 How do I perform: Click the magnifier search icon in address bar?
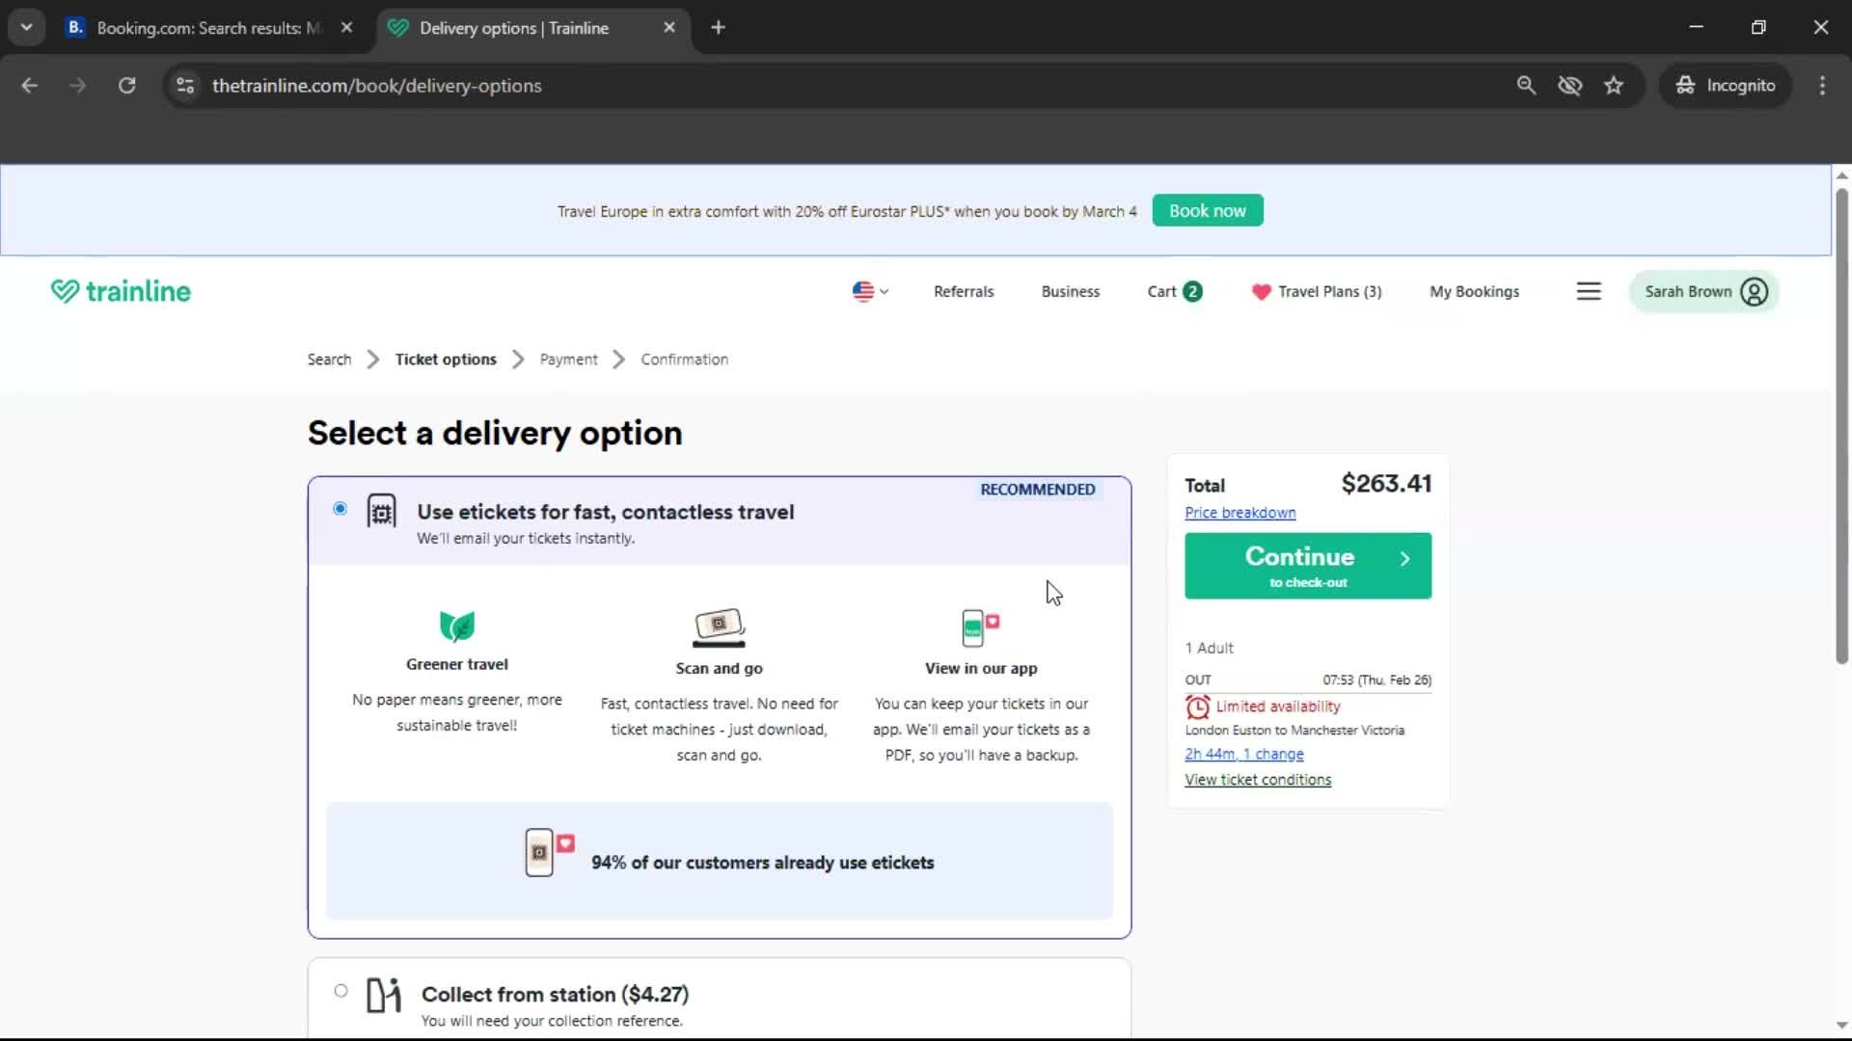click(1527, 85)
